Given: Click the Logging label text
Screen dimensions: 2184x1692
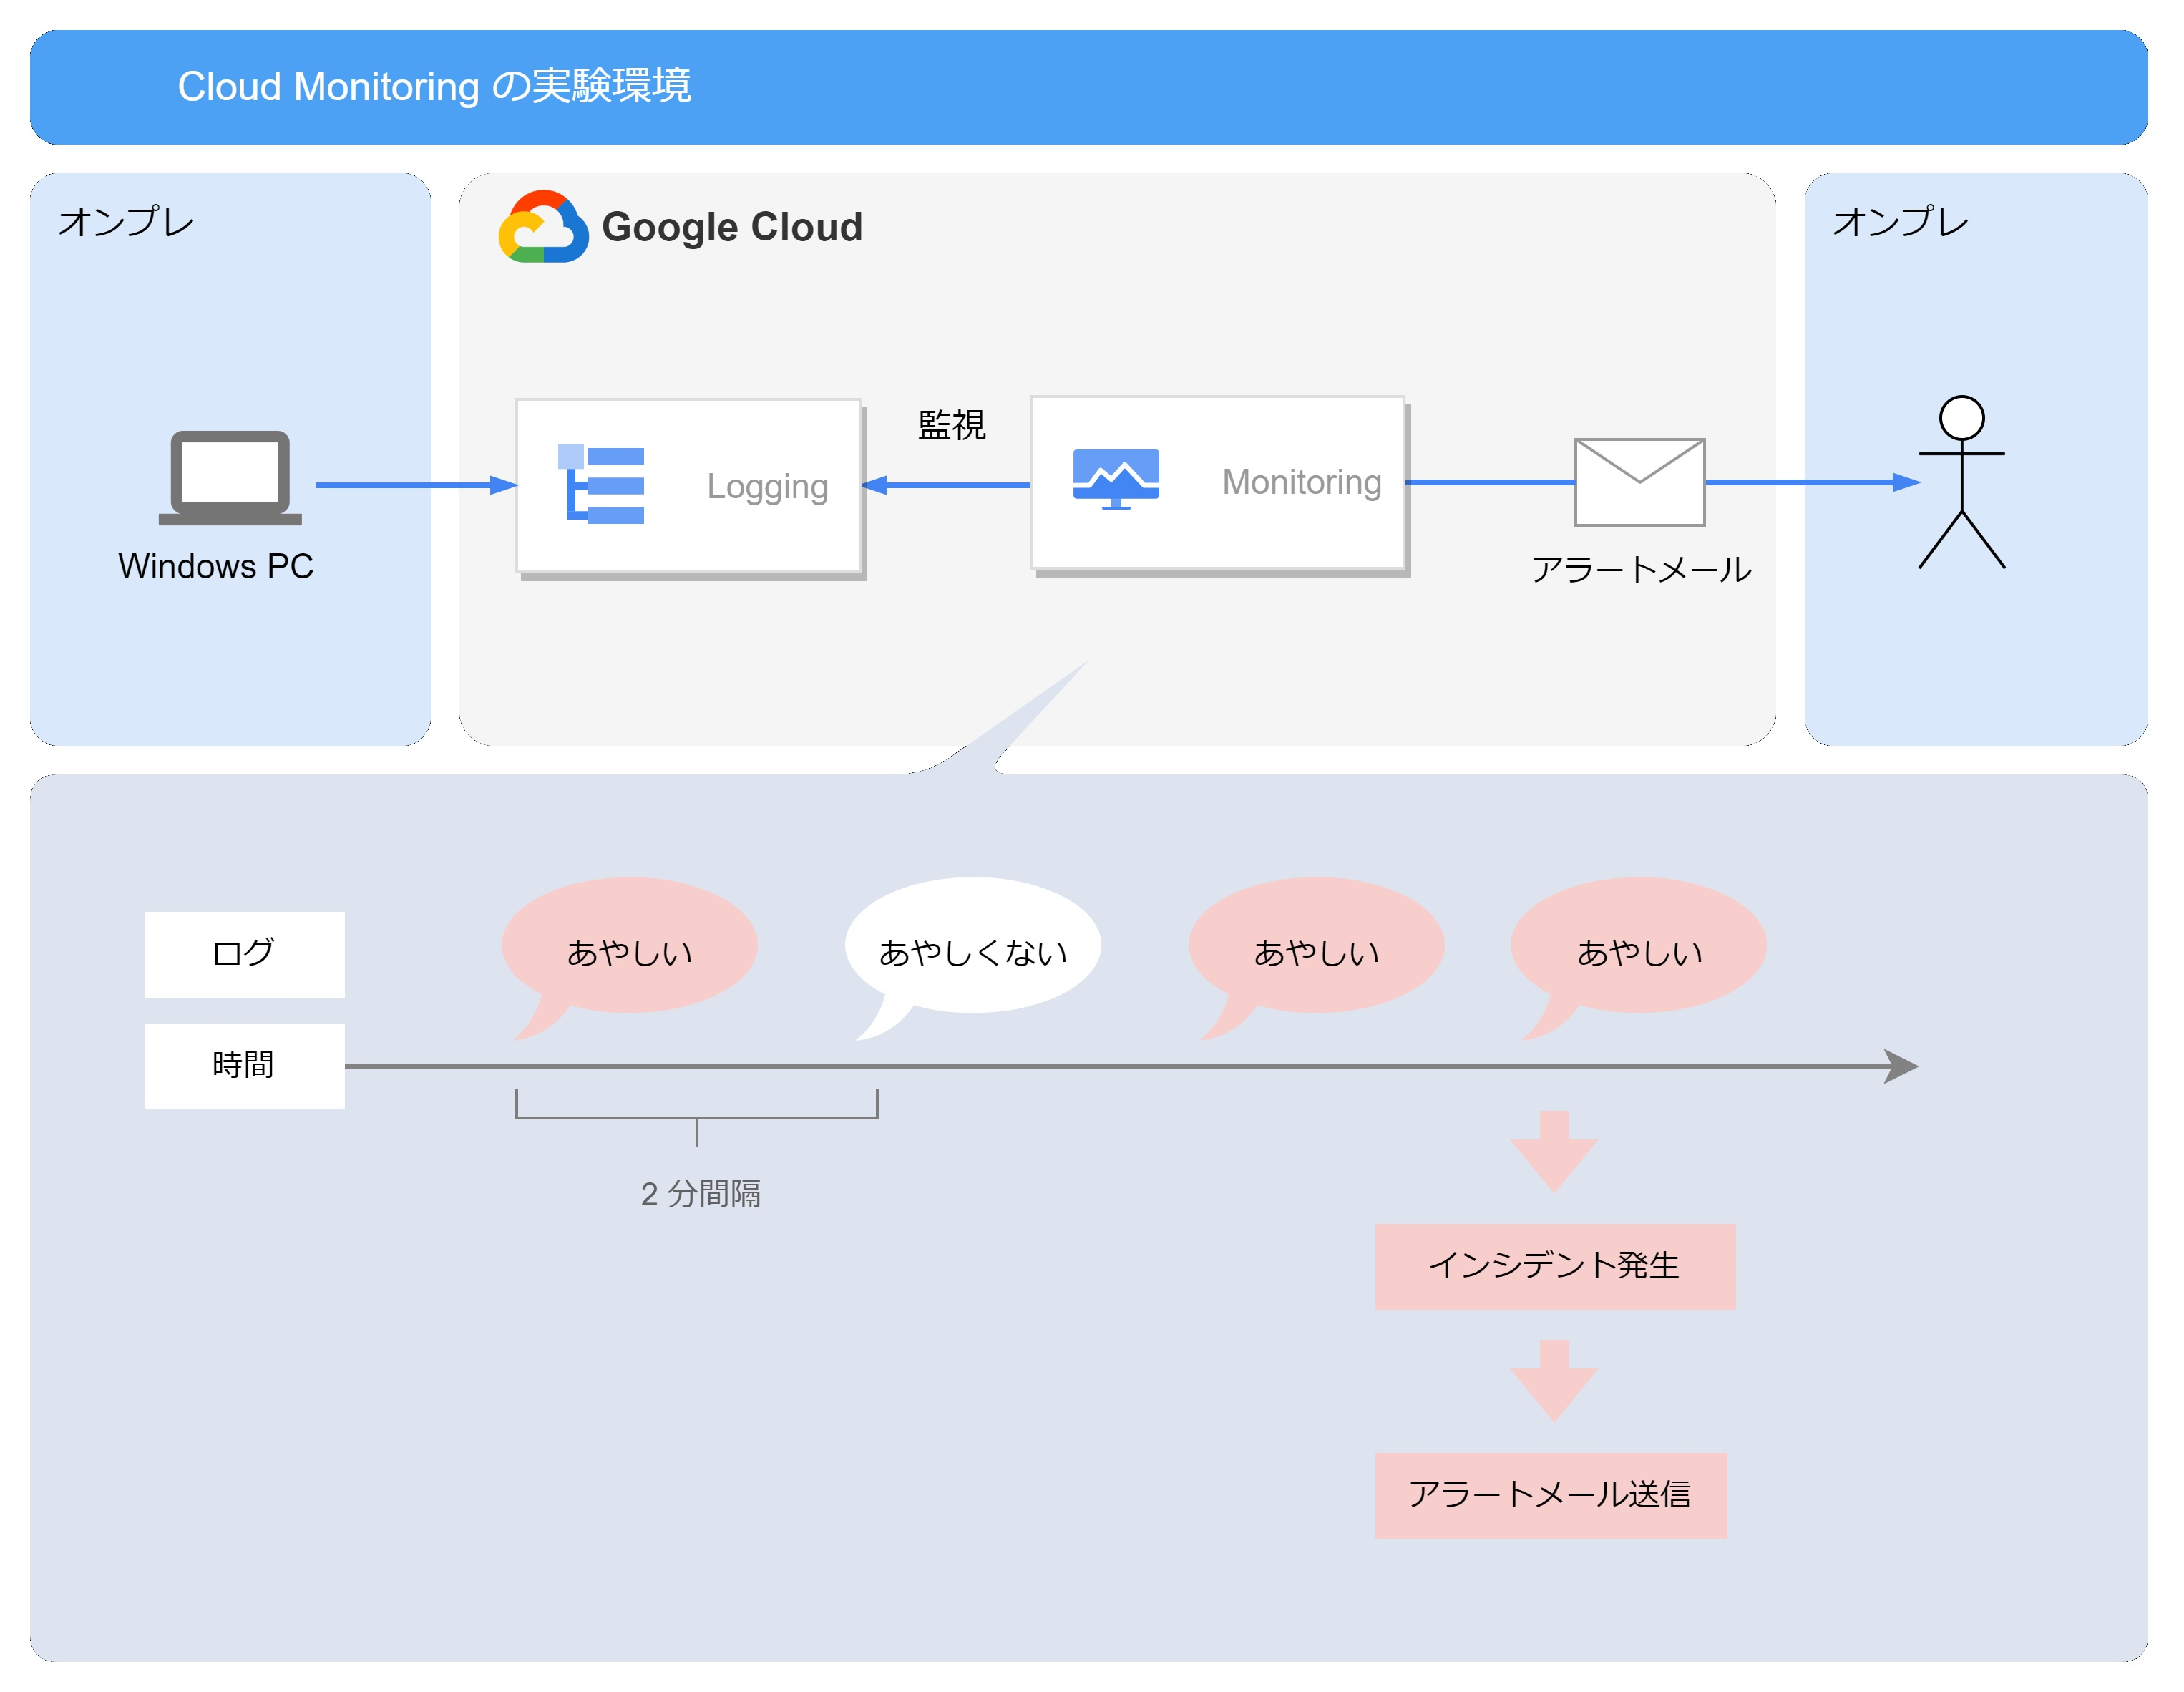Looking at the screenshot, I should (768, 487).
